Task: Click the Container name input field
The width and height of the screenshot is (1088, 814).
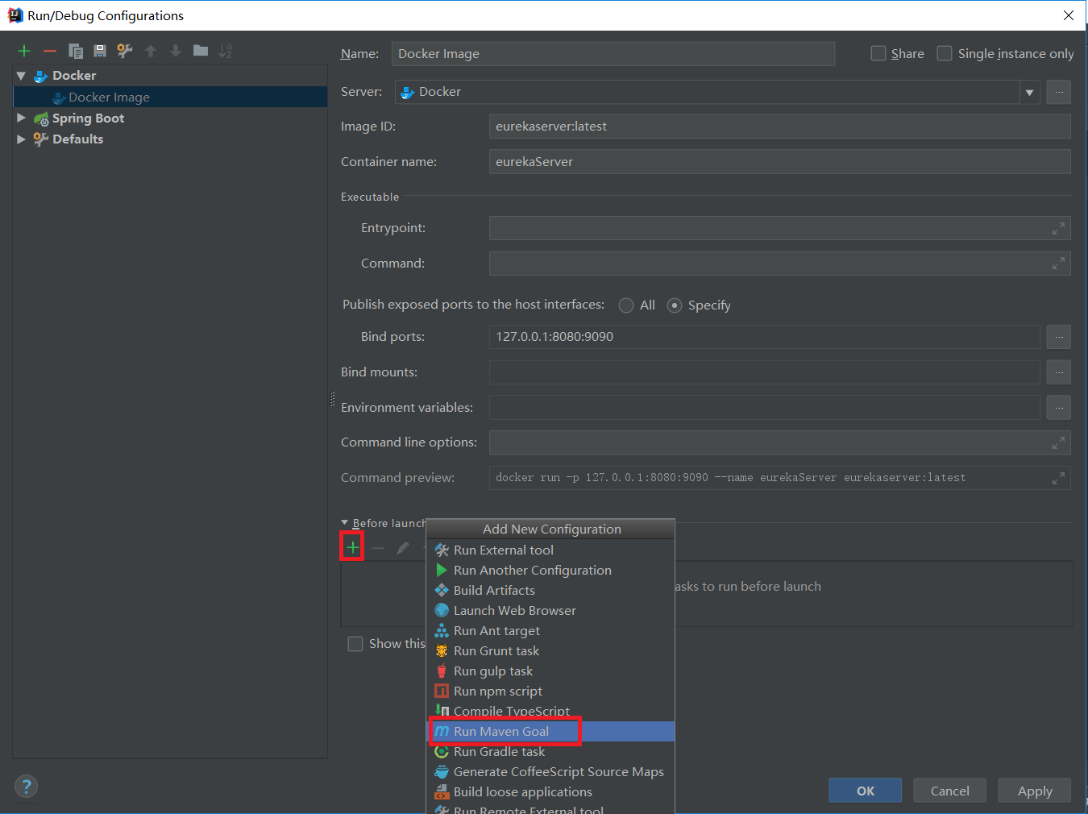Action: (x=780, y=162)
